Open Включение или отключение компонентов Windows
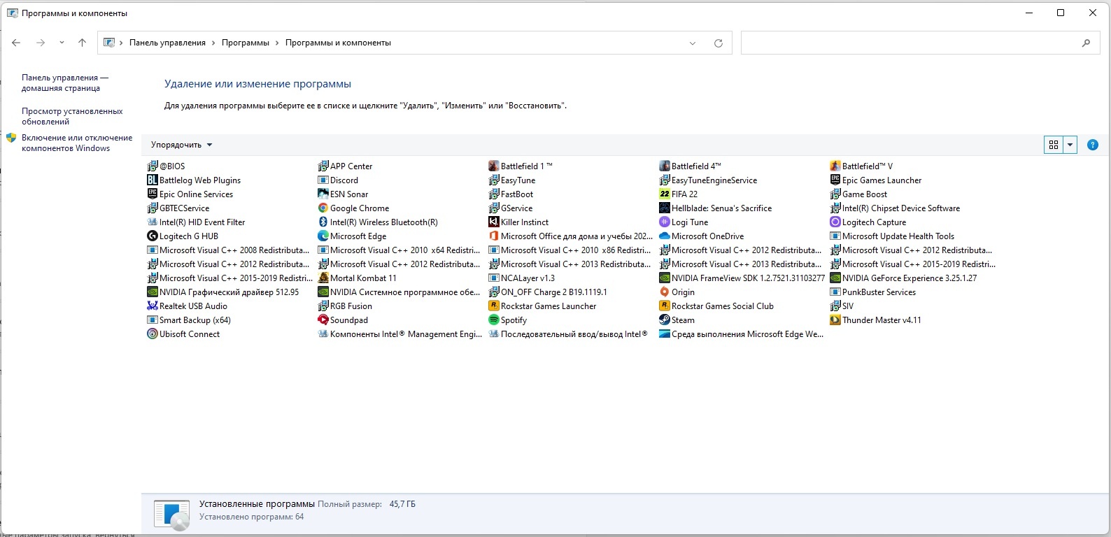This screenshot has width=1111, height=537. tap(77, 143)
